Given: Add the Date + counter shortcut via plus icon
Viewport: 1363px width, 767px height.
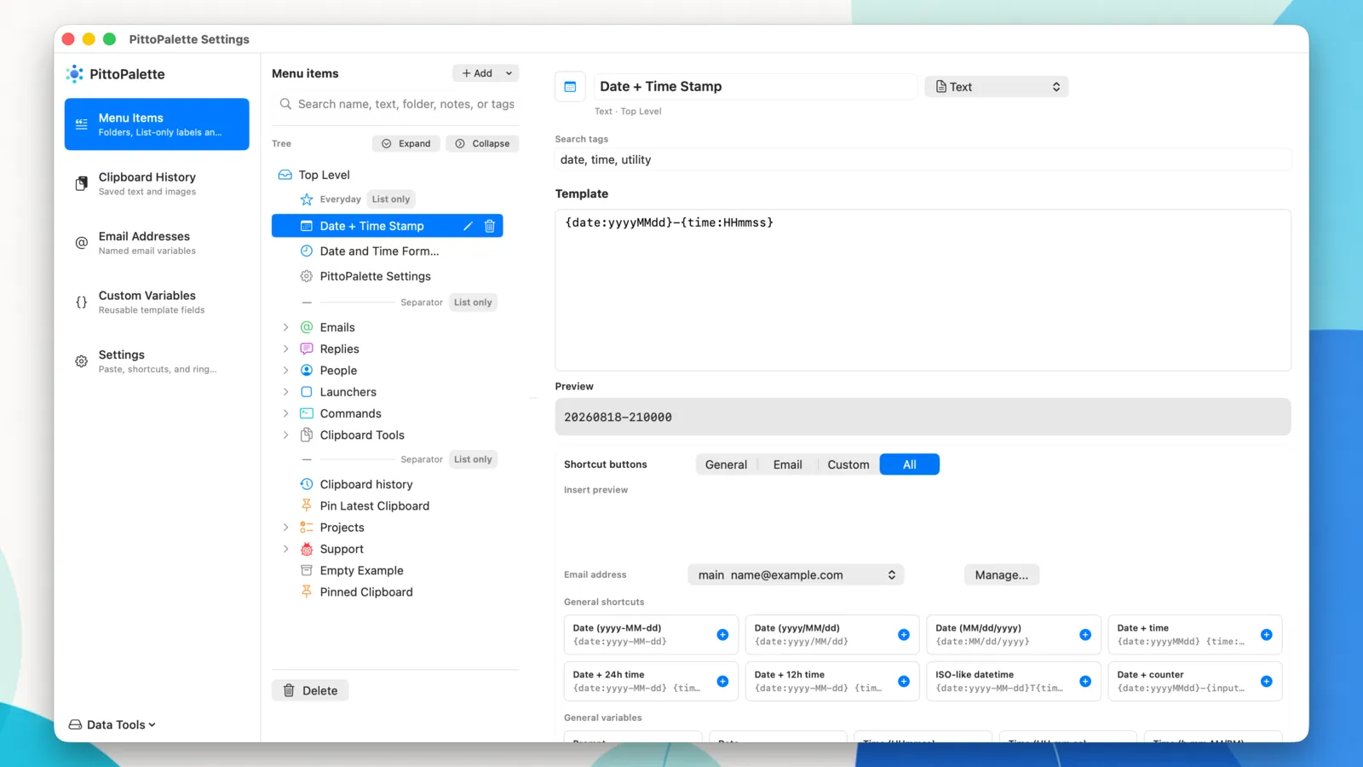Looking at the screenshot, I should [x=1267, y=682].
